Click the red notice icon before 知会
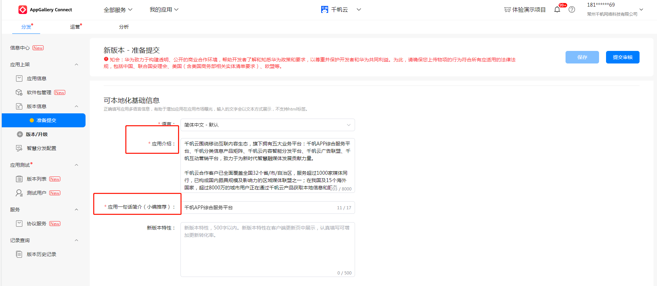This screenshot has width=657, height=286. point(106,59)
